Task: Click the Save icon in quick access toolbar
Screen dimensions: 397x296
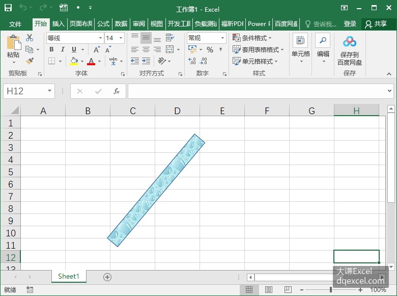Action: [8, 8]
